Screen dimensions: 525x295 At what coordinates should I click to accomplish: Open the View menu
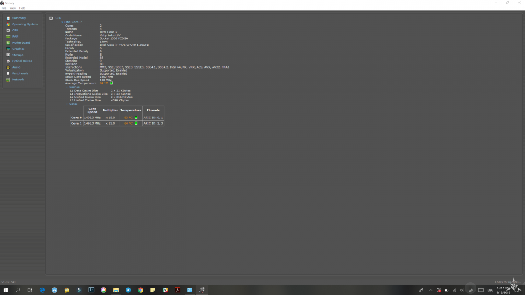(x=13, y=8)
